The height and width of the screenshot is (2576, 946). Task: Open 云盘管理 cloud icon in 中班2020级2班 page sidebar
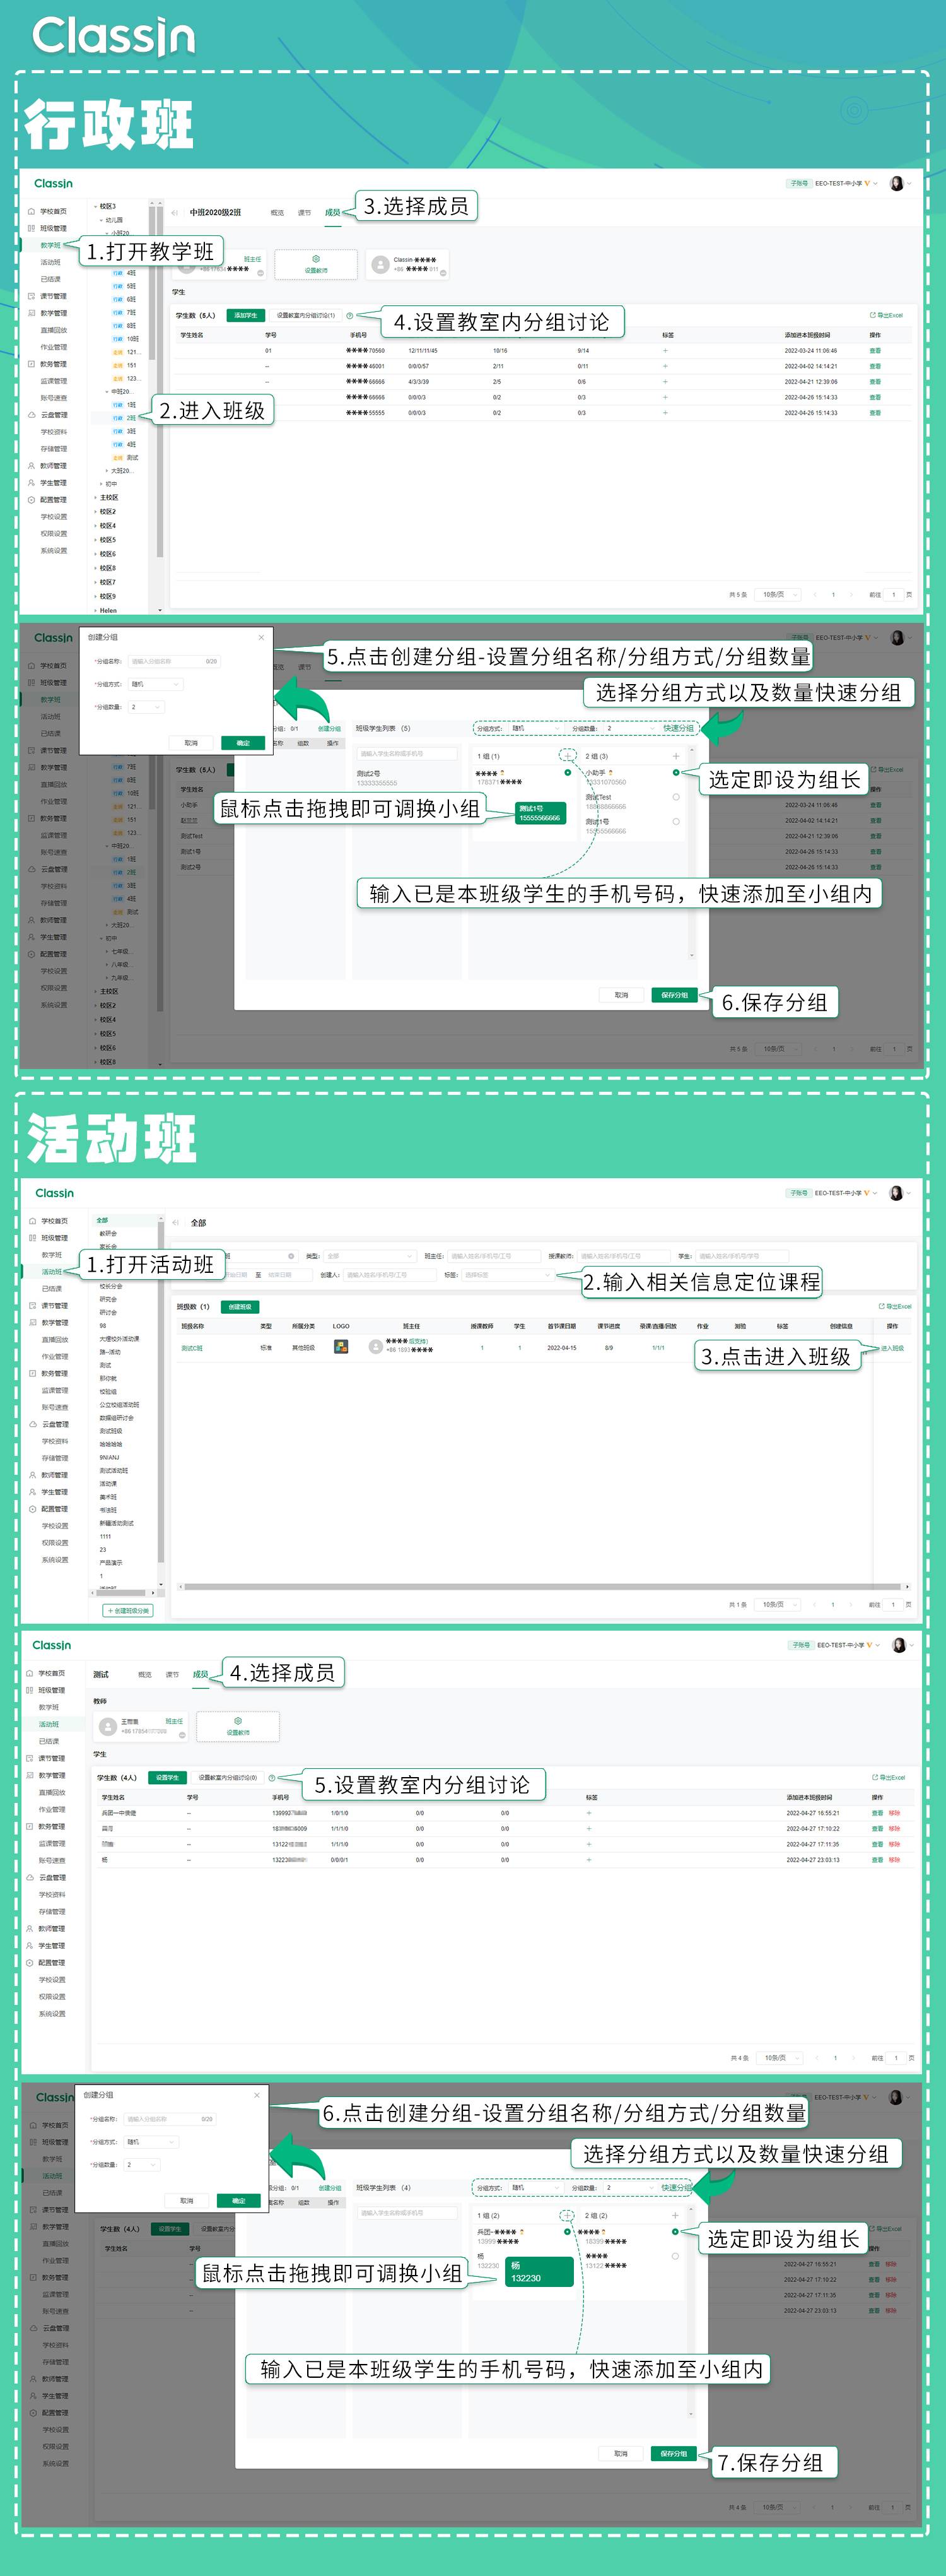(31, 415)
